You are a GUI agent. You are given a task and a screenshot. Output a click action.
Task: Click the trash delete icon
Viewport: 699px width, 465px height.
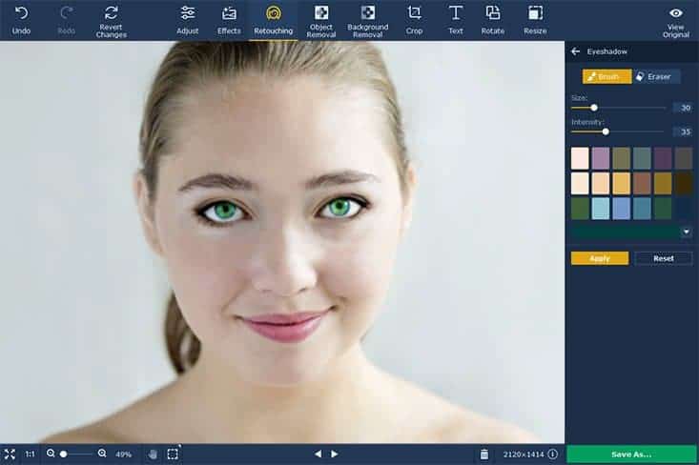tap(484, 455)
